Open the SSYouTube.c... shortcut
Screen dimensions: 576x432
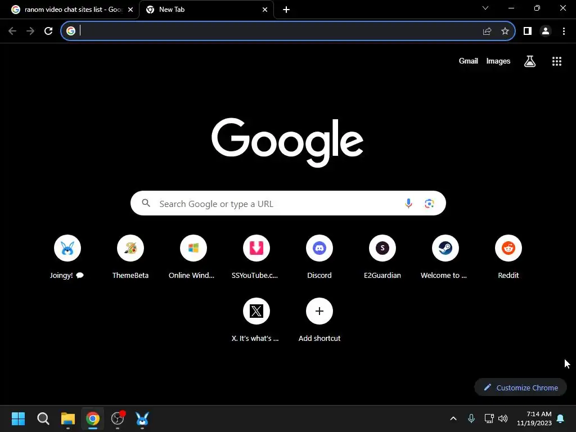click(256, 256)
